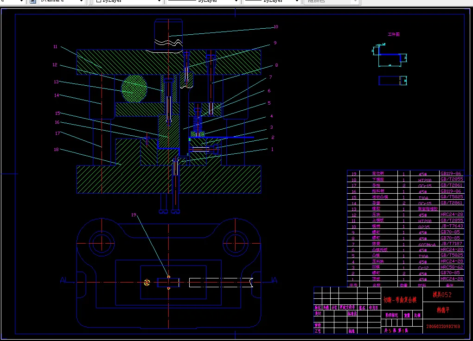Viewport: 473px width, 341px height.
Task: Click Cr12 material in row 3
Action: point(423,268)
